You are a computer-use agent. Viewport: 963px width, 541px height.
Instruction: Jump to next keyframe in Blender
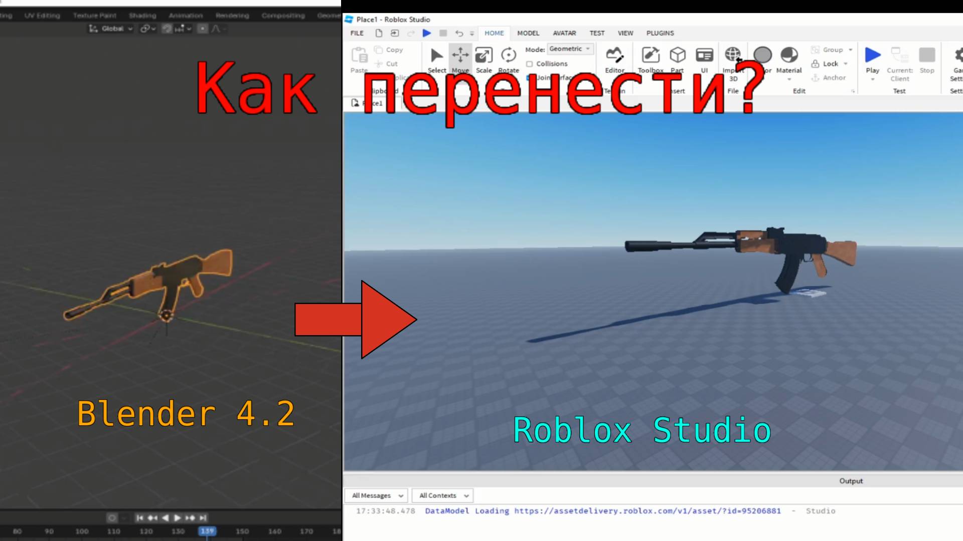click(x=190, y=517)
